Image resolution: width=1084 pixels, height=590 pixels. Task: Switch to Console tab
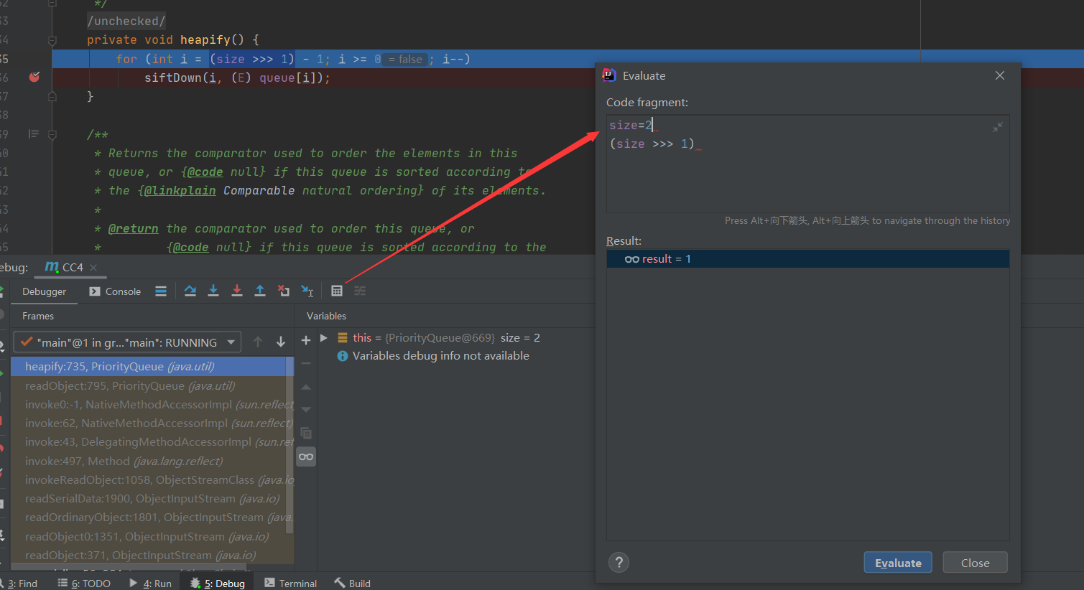[115, 291]
